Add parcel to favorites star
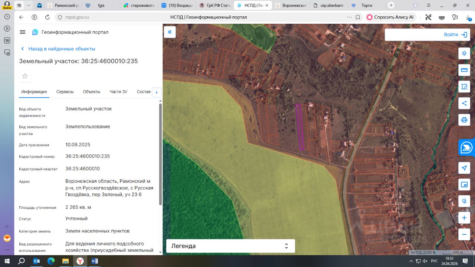The image size is (475, 267). (x=25, y=76)
